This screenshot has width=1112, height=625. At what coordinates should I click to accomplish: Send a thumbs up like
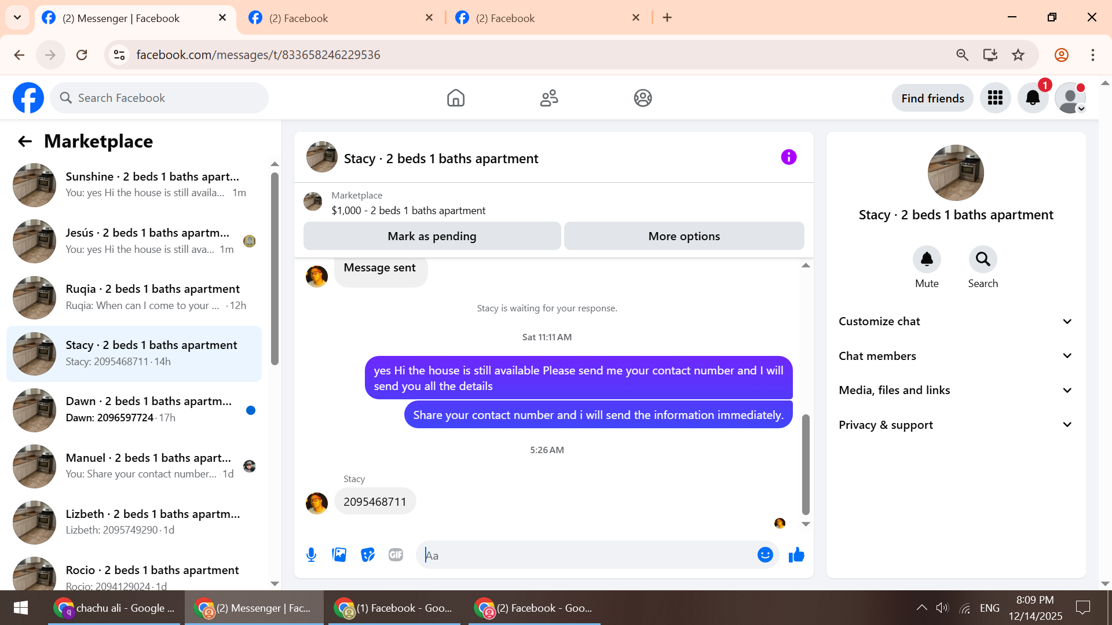796,555
